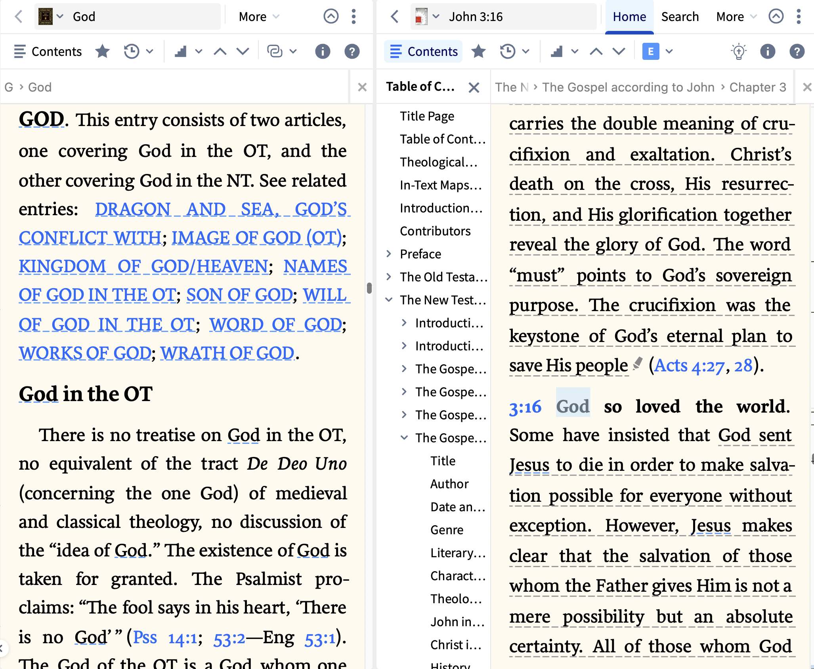This screenshot has height=669, width=814.
Task: Open the left panel three-dot menu
Action: click(x=354, y=17)
